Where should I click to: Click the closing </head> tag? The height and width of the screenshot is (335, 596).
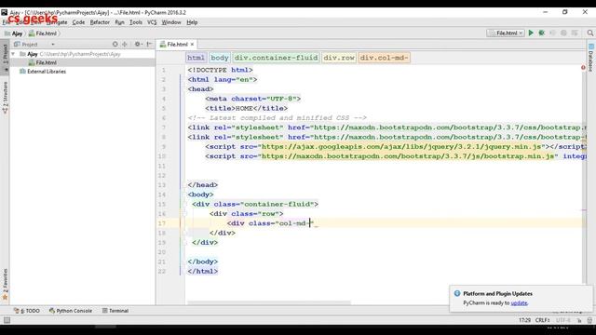(203, 185)
